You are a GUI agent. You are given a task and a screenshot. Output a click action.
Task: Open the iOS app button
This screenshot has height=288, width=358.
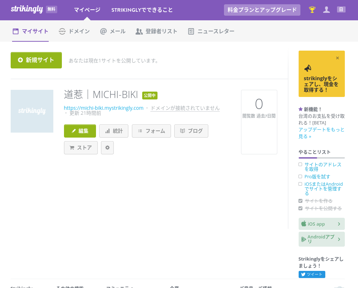[322, 224]
